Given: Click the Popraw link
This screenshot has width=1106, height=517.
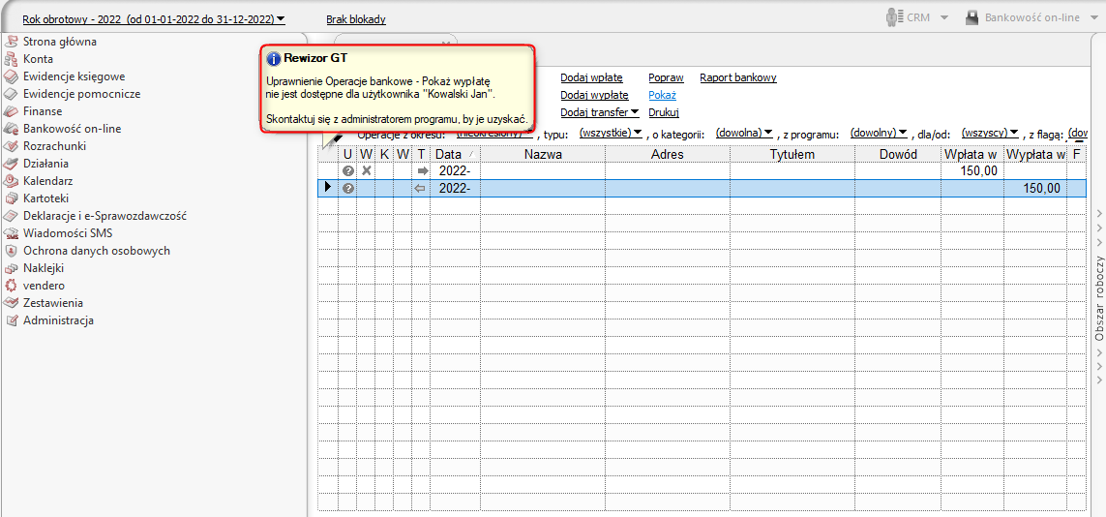Looking at the screenshot, I should point(666,77).
